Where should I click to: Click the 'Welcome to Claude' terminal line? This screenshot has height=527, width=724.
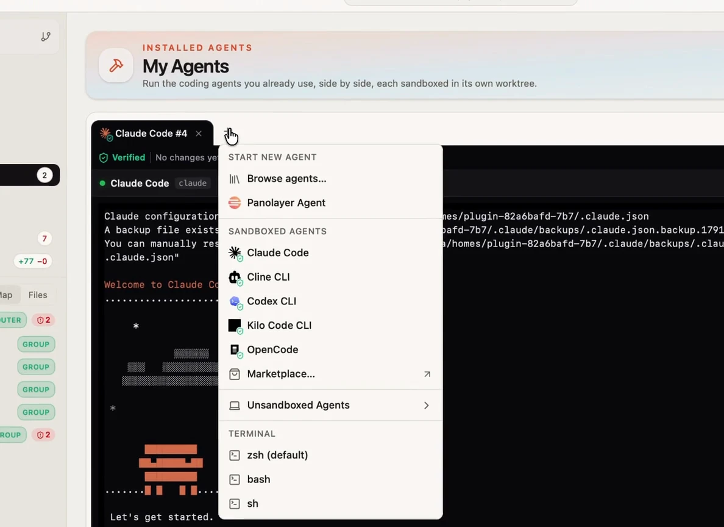tap(161, 285)
